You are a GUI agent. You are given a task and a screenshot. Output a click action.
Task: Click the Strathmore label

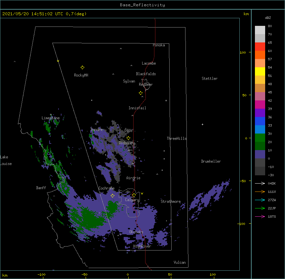click(171, 201)
